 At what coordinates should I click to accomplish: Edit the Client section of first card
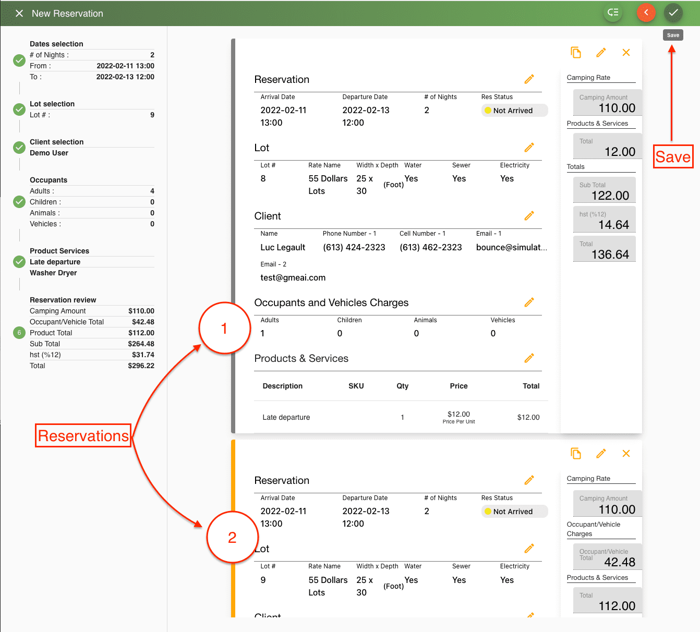[529, 216]
